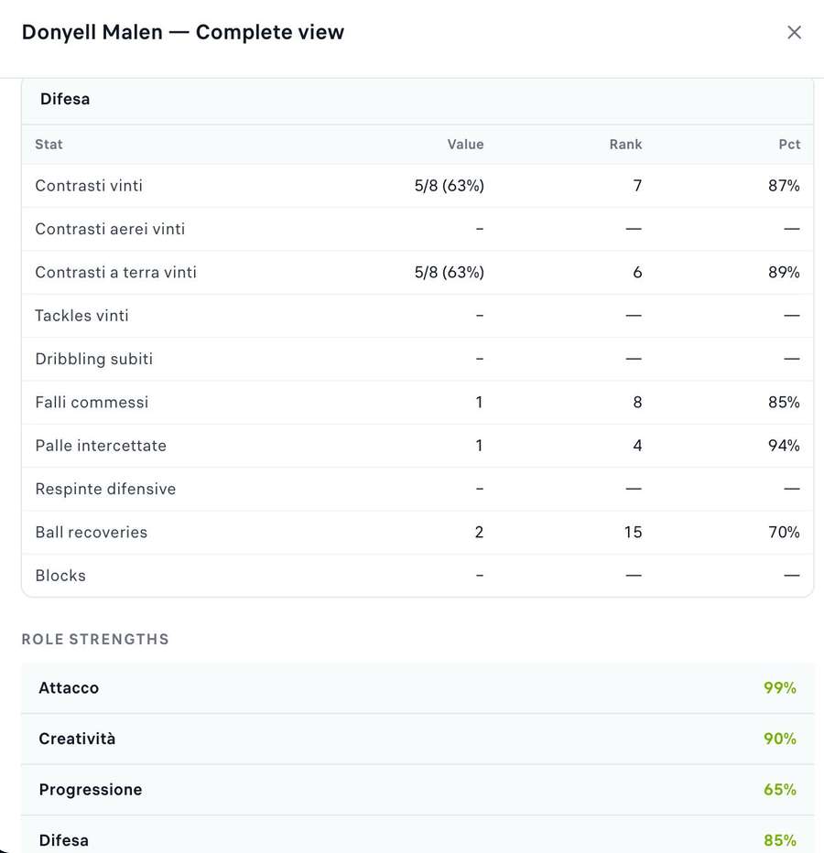Select the Ball recoveries row

pos(417,532)
